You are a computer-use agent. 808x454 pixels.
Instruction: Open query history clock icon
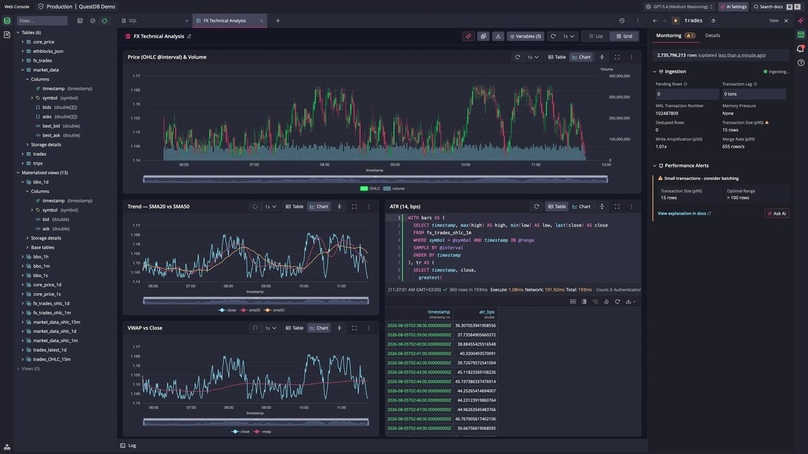coord(621,21)
